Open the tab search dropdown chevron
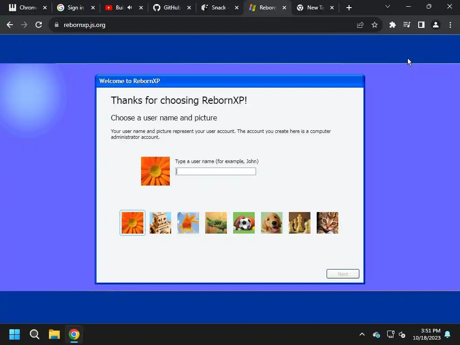Screen dimensions: 460x345 [388, 6]
